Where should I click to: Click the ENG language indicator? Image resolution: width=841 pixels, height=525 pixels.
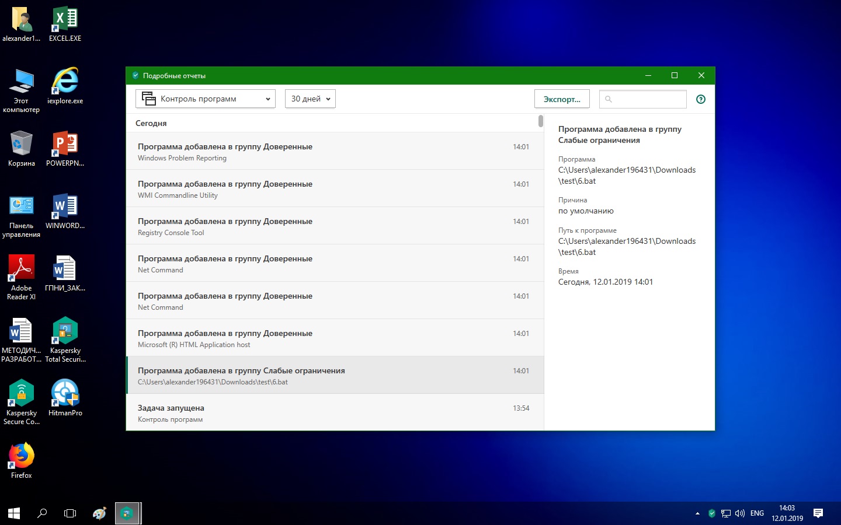pyautogui.click(x=757, y=513)
